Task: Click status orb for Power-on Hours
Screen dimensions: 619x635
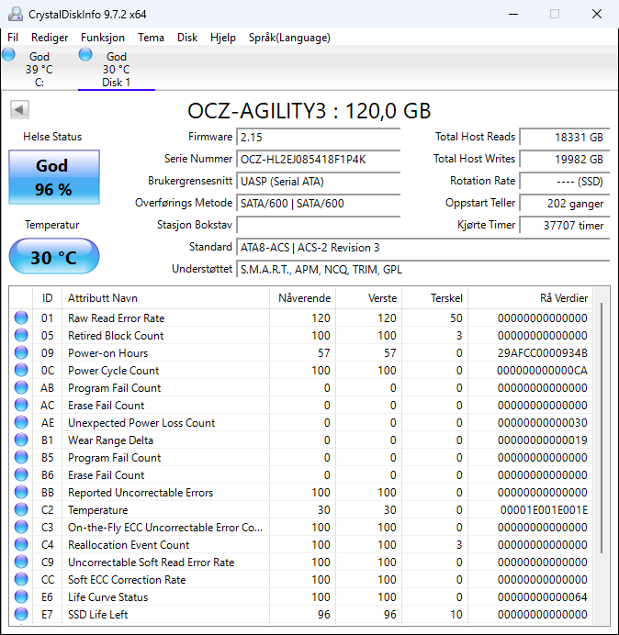Action: 21,352
